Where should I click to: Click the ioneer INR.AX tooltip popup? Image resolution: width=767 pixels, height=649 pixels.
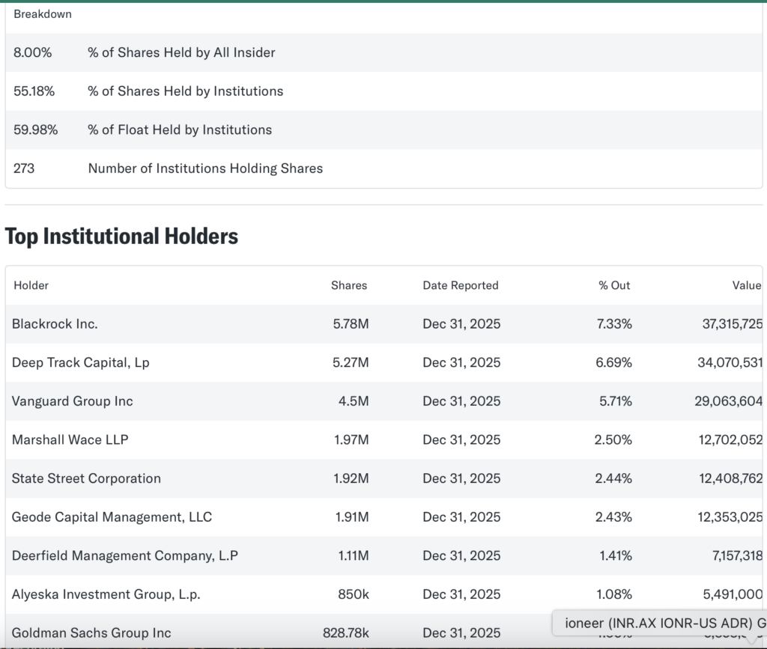tap(659, 623)
